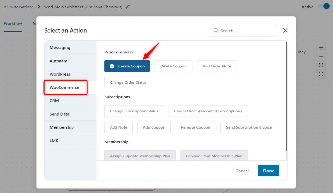Choose Change Order Status action
The image size is (333, 193).
click(x=128, y=82)
